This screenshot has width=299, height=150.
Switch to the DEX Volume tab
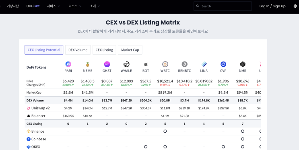78,50
